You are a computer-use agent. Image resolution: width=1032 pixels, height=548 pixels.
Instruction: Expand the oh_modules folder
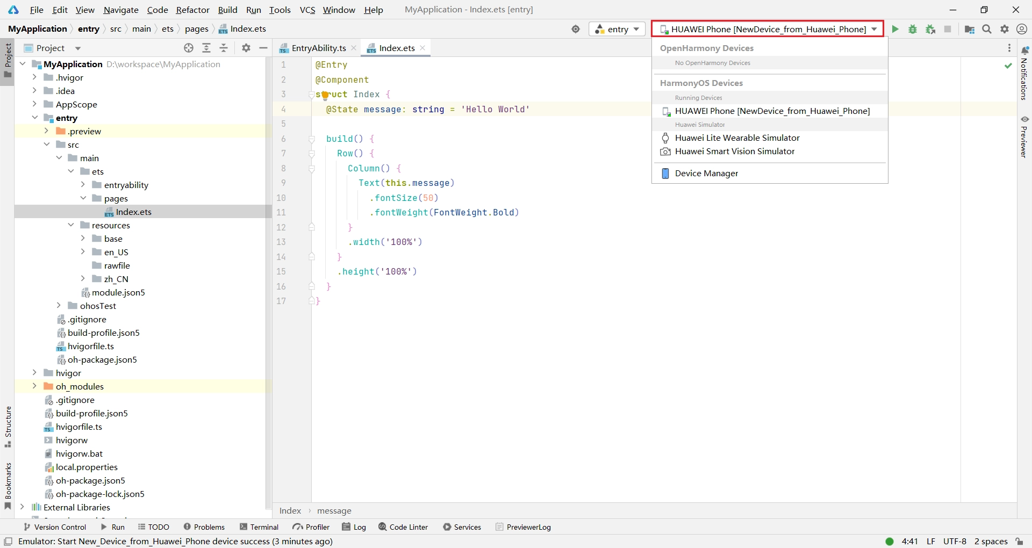tap(34, 386)
